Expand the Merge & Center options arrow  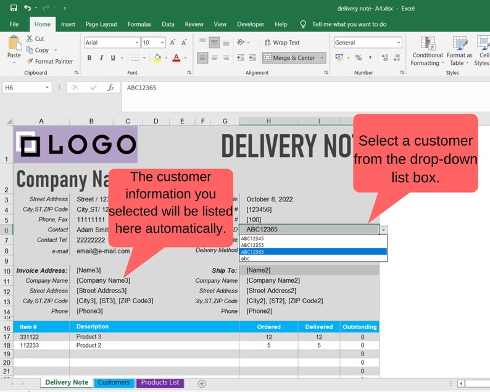pos(322,58)
